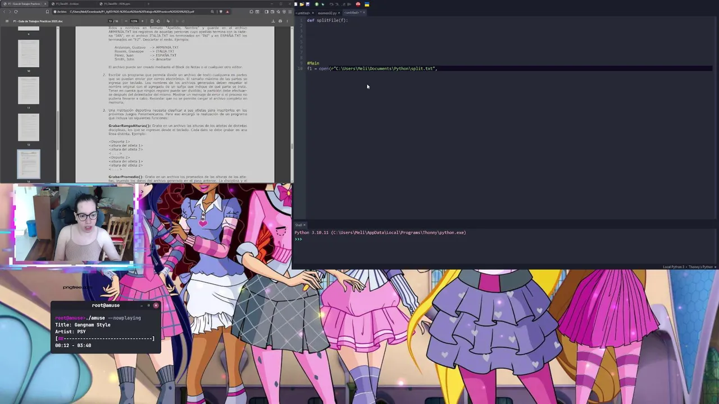Toggle the PDF sidebar hamburger menu
Viewport: 719px width, 404px height.
(7, 21)
